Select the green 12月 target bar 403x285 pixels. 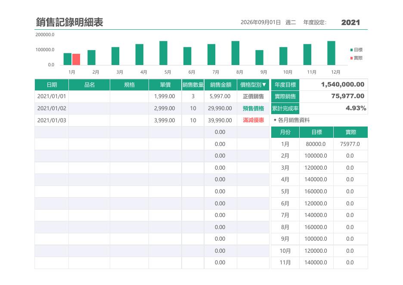(x=331, y=53)
